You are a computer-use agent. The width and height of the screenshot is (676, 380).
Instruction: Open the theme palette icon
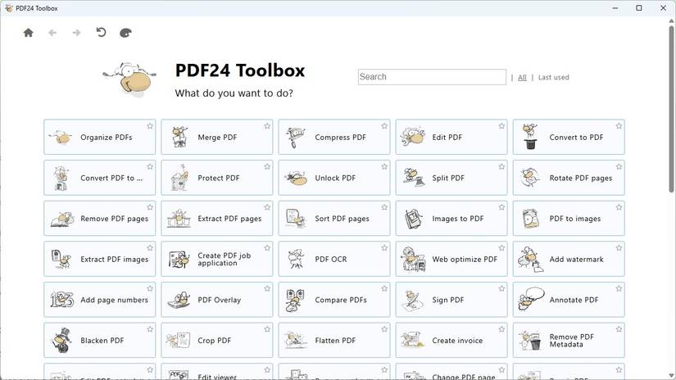[x=125, y=33]
